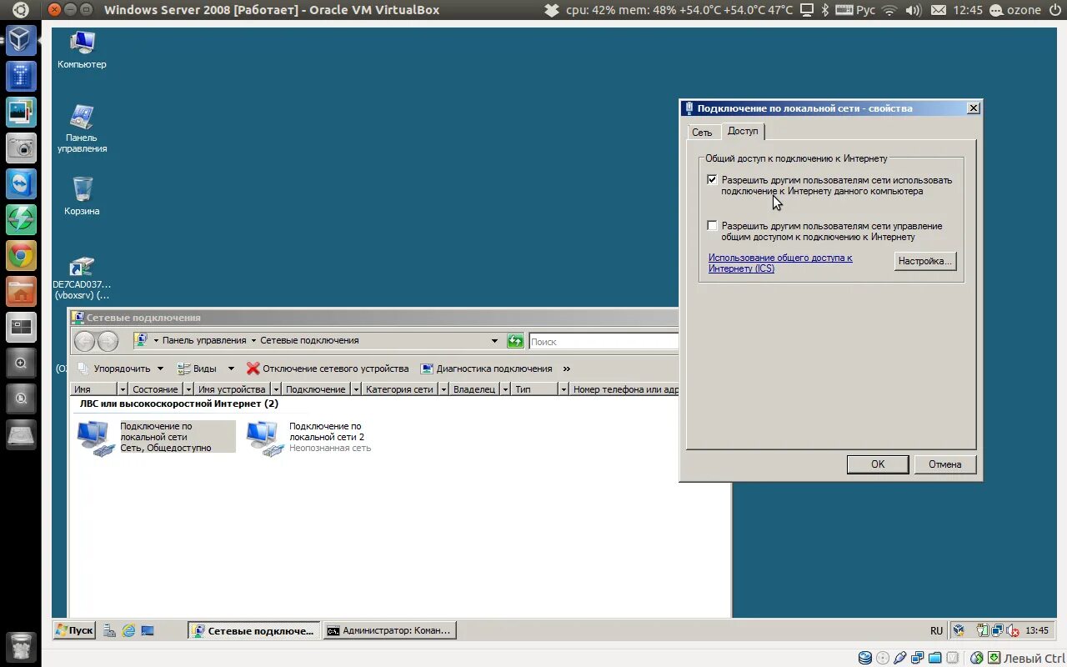The height and width of the screenshot is (667, 1067).
Task: Open the power session menu icon
Action: point(1057,10)
